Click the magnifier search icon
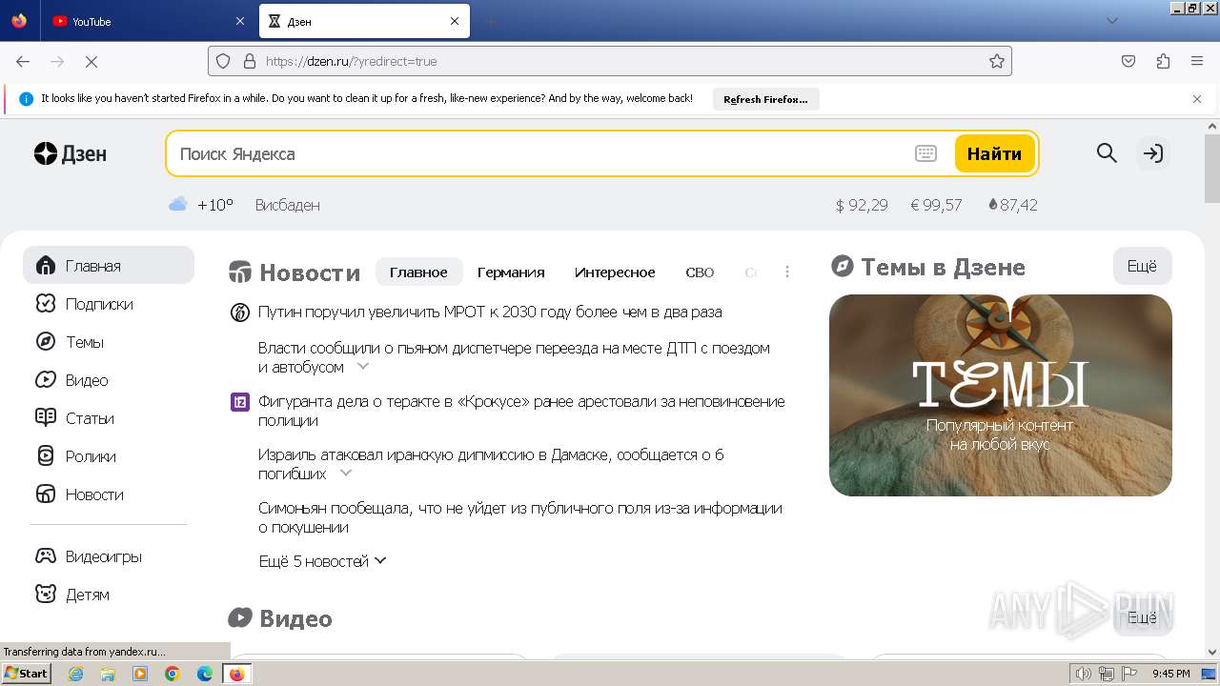This screenshot has width=1220, height=686. click(1107, 153)
